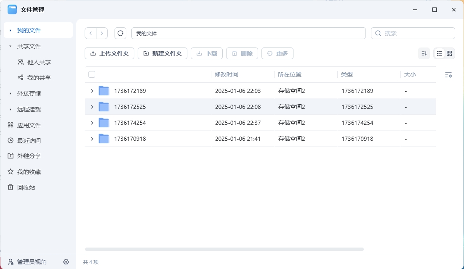Viewport: 464px width, 269px height.
Task: Click file name 1736172525 in list
Action: [x=130, y=107]
